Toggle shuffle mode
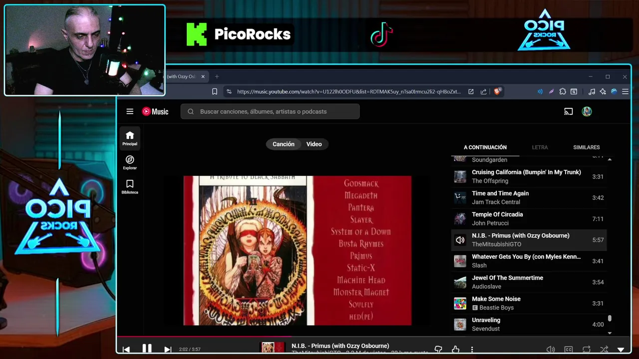The image size is (639, 359). pyautogui.click(x=604, y=350)
